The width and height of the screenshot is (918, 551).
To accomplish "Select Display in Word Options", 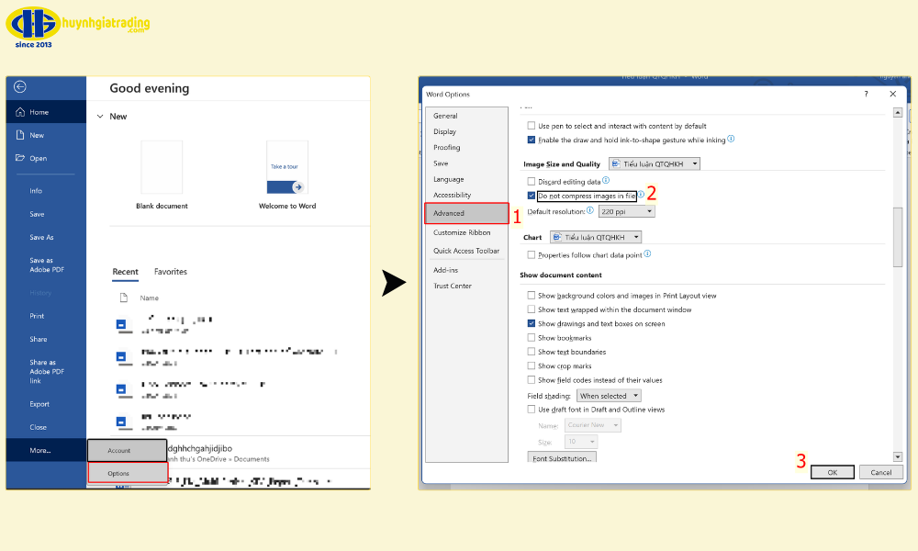I will 444,131.
